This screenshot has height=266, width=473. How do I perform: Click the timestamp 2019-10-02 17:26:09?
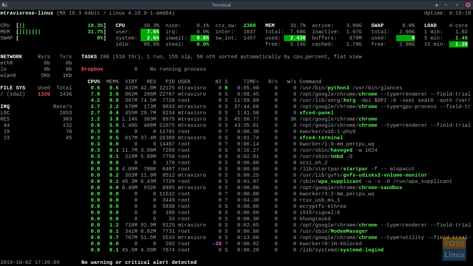pyautogui.click(x=30, y=263)
